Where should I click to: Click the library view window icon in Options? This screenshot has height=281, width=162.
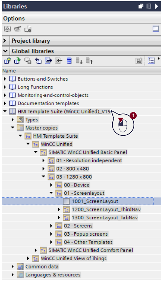[156, 29]
